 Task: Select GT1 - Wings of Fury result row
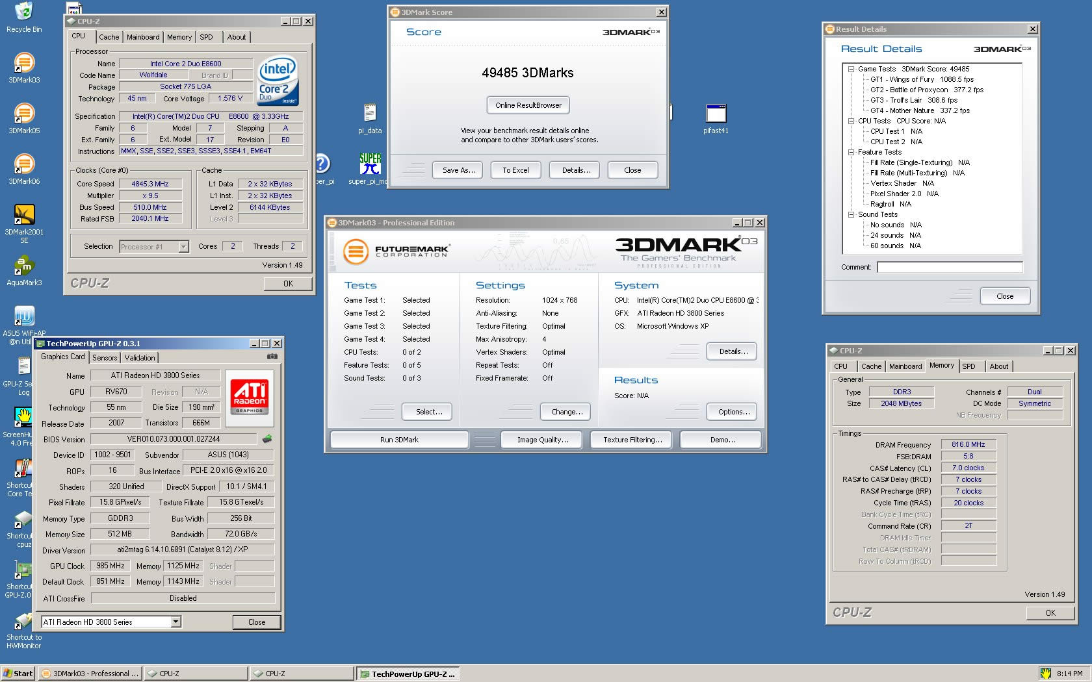point(922,79)
